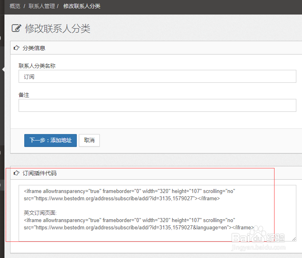Click the 修改联系人分类 page title
This screenshot has height=258, width=302.
pyautogui.click(x=57, y=29)
